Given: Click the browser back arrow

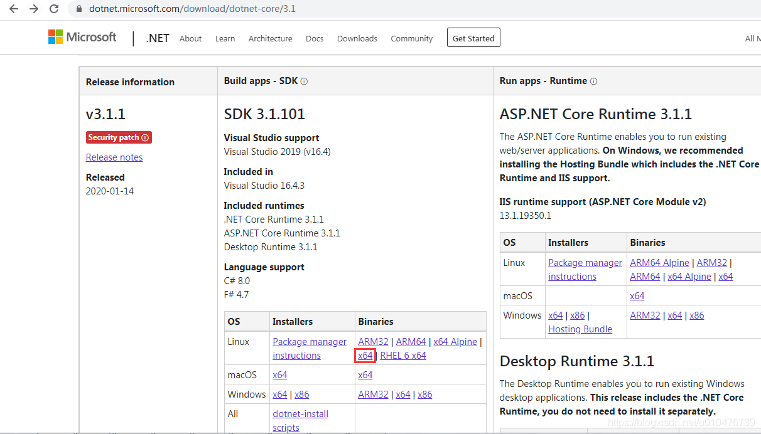Looking at the screenshot, I should pyautogui.click(x=14, y=9).
